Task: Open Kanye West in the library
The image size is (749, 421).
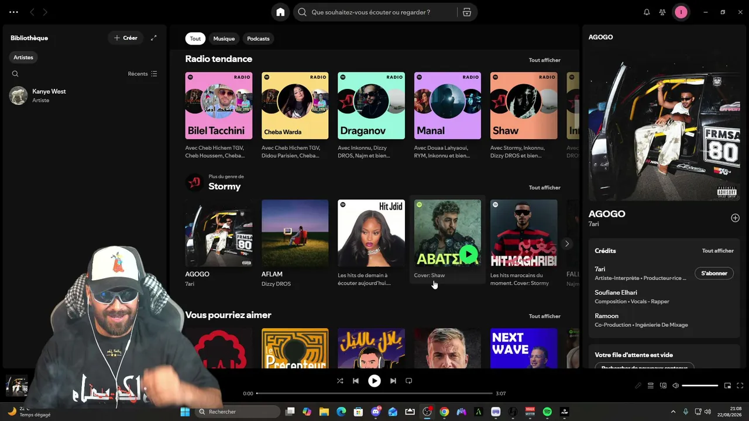Action: [84, 95]
